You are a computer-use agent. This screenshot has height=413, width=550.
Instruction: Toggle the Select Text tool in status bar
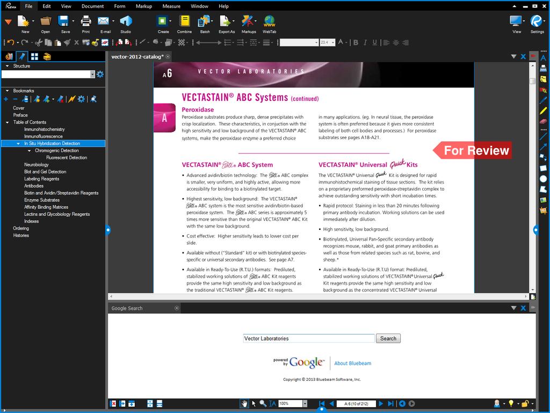pos(272,403)
